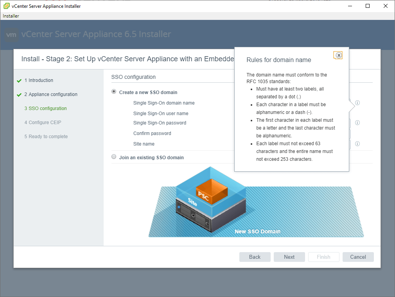Screen dimensions: 395x297
Task: Click info icon beside Single Sign-On domain name
Action: click(357, 103)
